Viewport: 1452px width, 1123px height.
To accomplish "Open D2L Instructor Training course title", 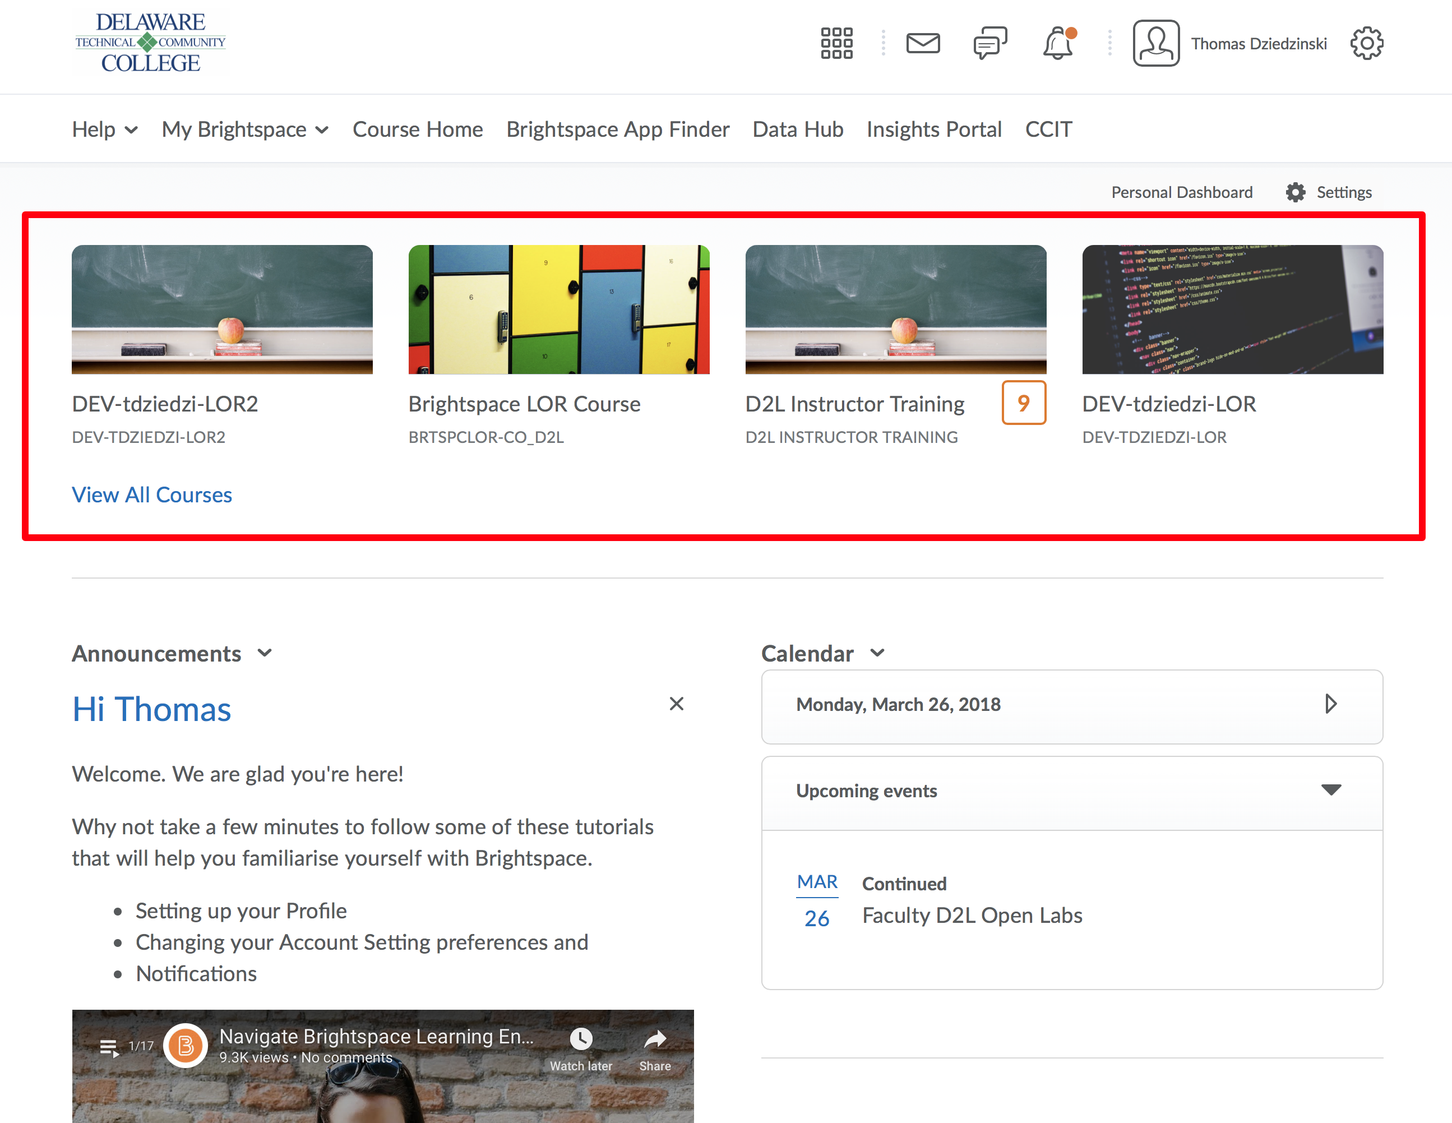I will coord(855,404).
